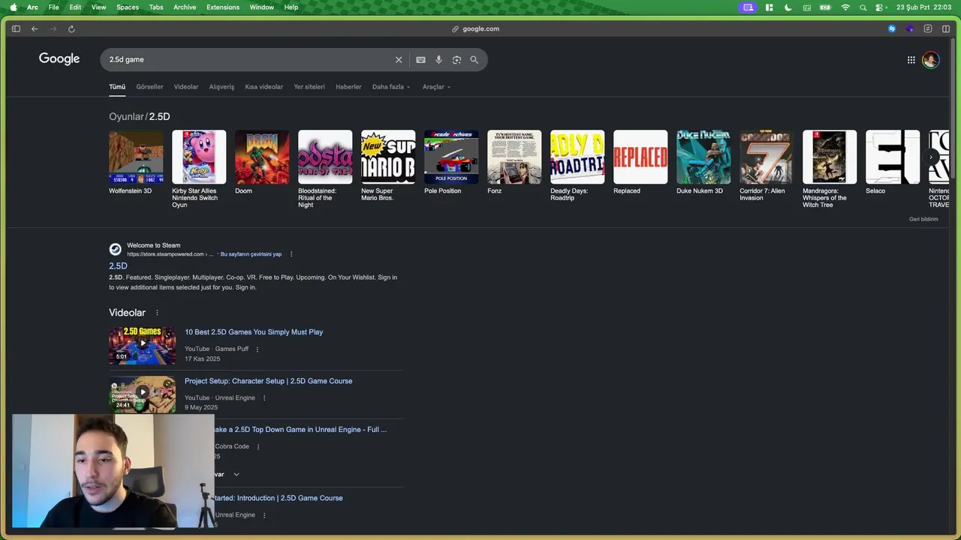Click the 2.5d game search field
Screen dimensions: 961x540
248,60
